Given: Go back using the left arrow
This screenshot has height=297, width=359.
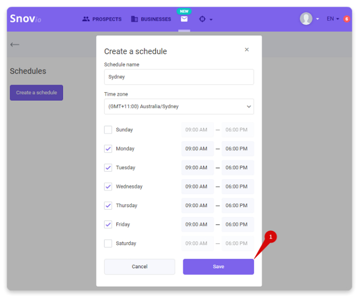Looking at the screenshot, I should coord(15,45).
